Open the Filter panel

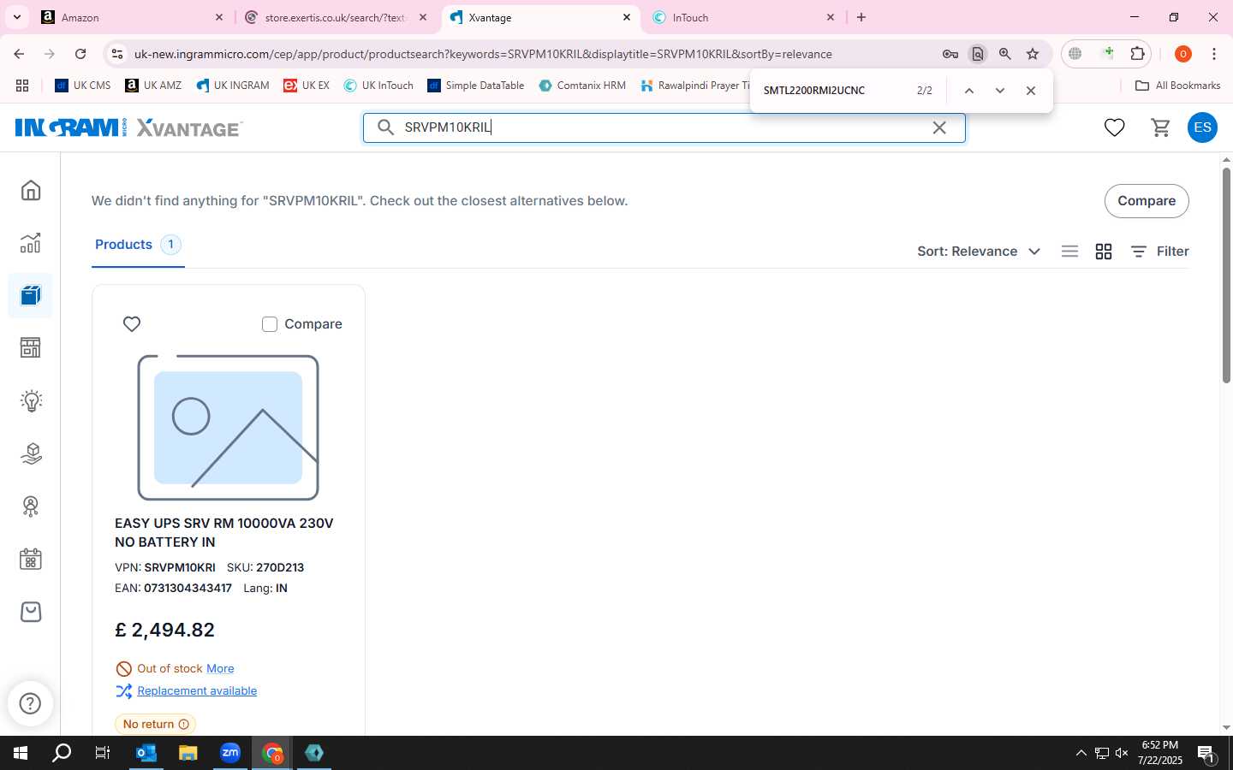point(1159,252)
